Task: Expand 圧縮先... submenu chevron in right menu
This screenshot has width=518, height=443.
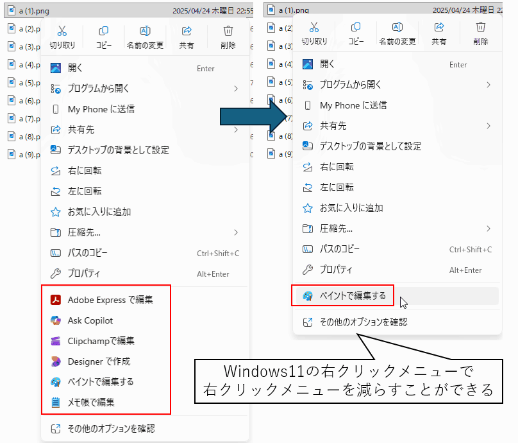Action: [489, 229]
